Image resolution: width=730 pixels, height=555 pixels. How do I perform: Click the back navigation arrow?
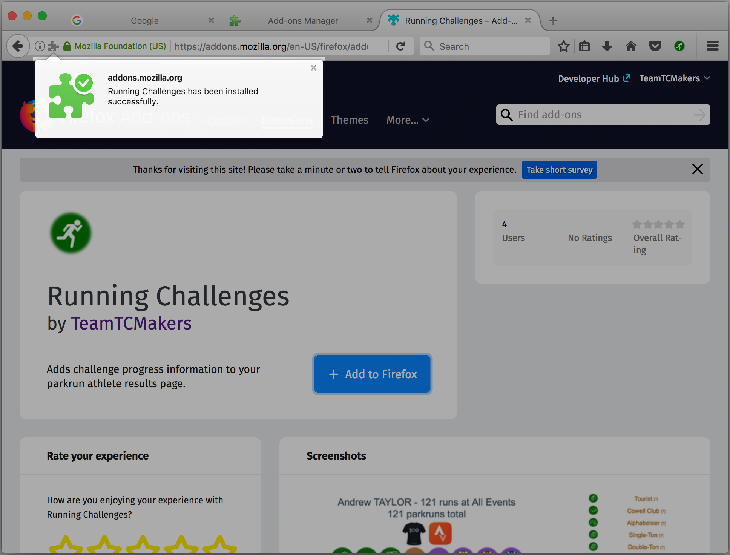[18, 46]
